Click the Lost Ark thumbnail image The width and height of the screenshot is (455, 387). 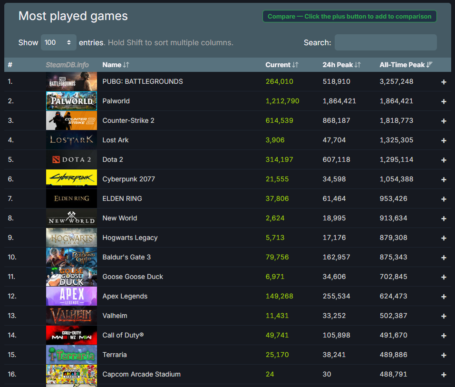(x=71, y=140)
